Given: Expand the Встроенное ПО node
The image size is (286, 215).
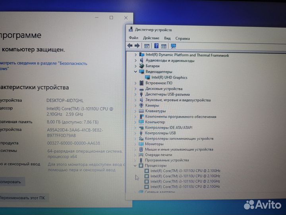Looking at the screenshot, I should point(135,83).
